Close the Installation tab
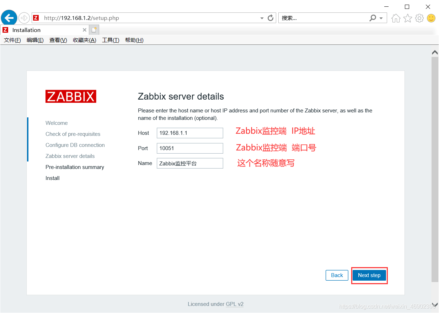The image size is (439, 313). coord(85,30)
